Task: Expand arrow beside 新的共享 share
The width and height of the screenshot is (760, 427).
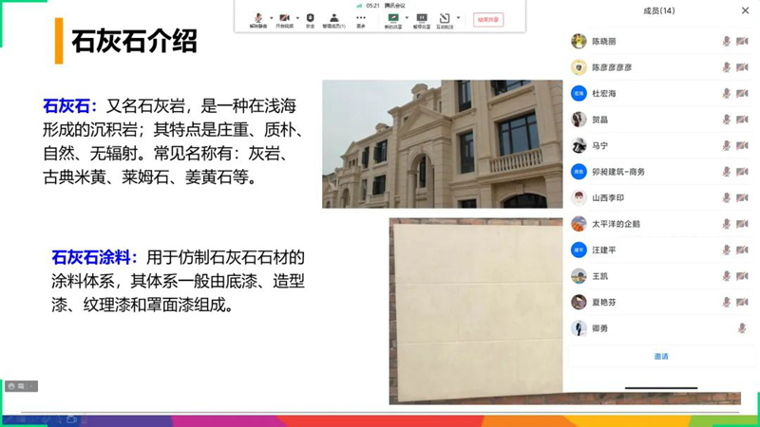Action: click(407, 18)
